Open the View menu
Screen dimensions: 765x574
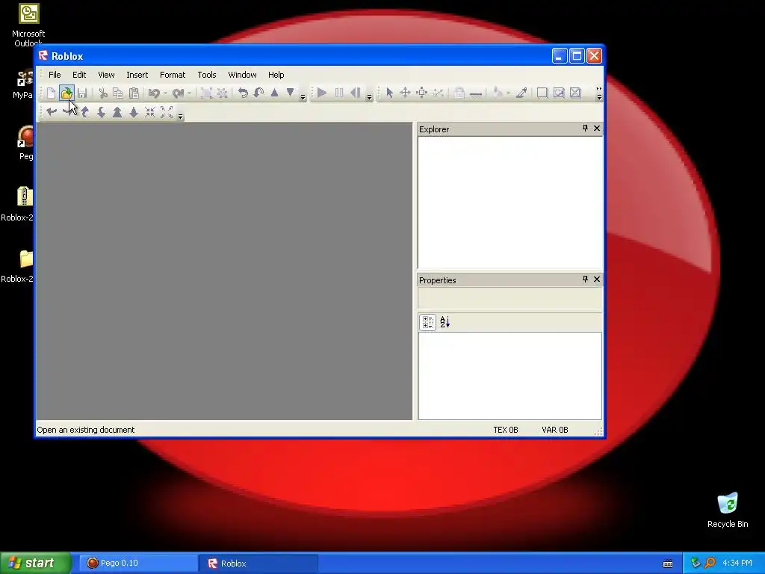(106, 75)
